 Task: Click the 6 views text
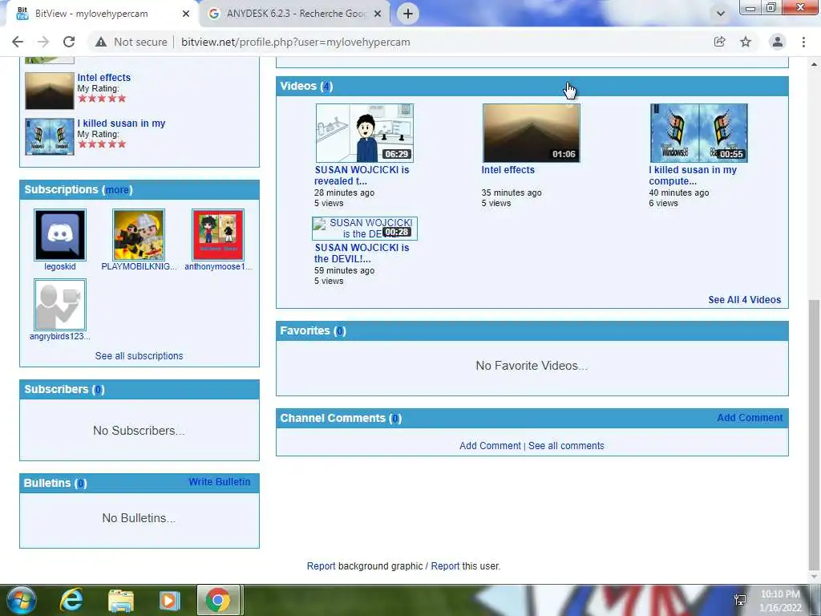tap(663, 203)
